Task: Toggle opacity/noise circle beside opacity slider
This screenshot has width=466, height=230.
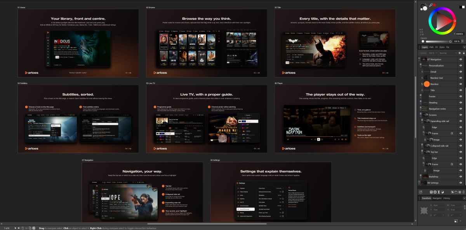Action: 423,41
